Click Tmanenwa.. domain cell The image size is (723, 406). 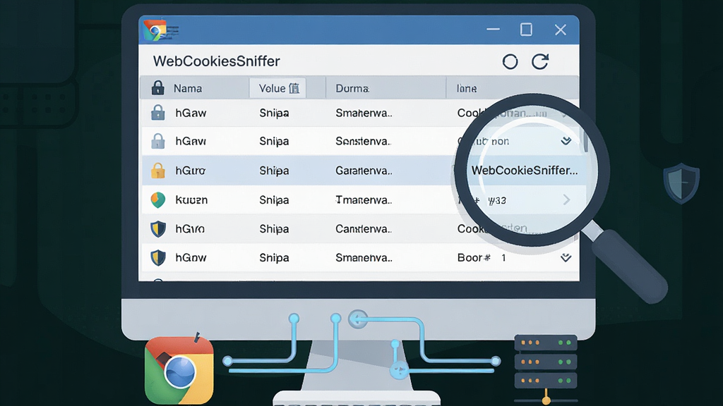(x=364, y=199)
